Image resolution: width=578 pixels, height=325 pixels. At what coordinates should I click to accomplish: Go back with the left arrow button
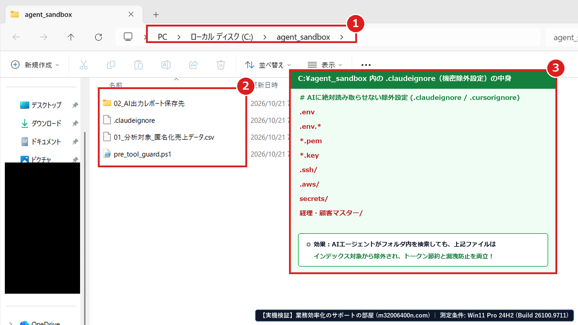16,37
